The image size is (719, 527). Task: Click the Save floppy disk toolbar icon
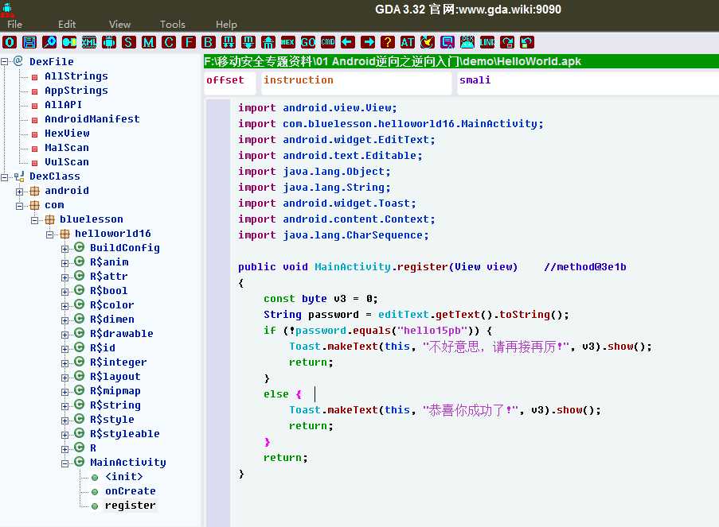[29, 43]
